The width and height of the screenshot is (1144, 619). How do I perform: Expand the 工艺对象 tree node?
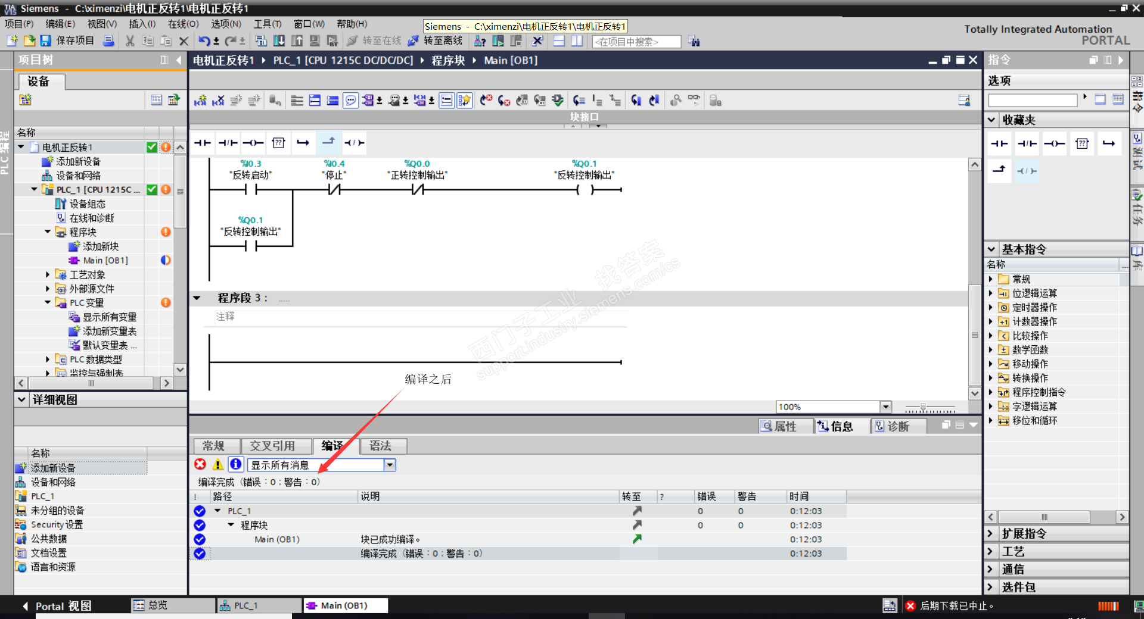pos(48,274)
